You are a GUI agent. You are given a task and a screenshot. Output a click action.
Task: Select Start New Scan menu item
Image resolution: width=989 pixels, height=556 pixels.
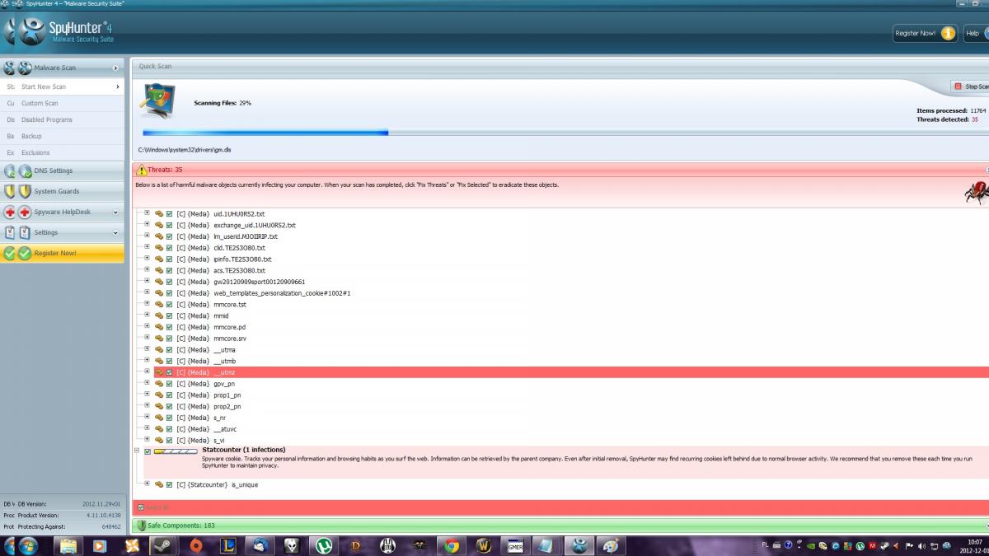point(62,86)
